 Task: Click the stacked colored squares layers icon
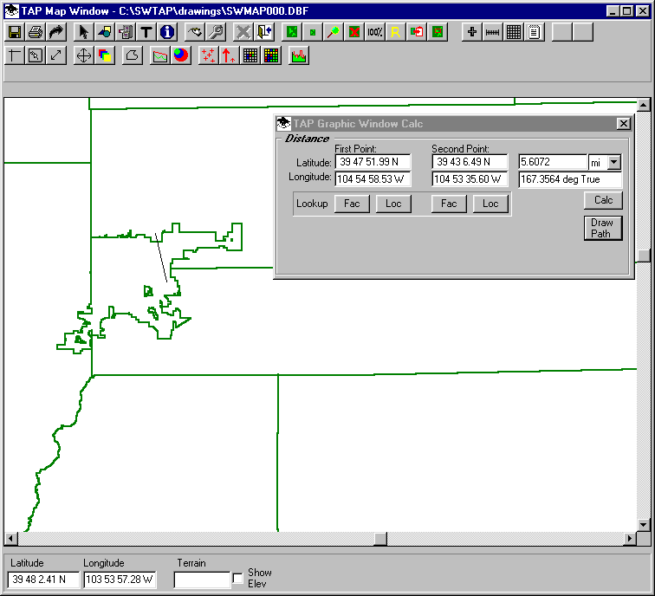tap(105, 55)
